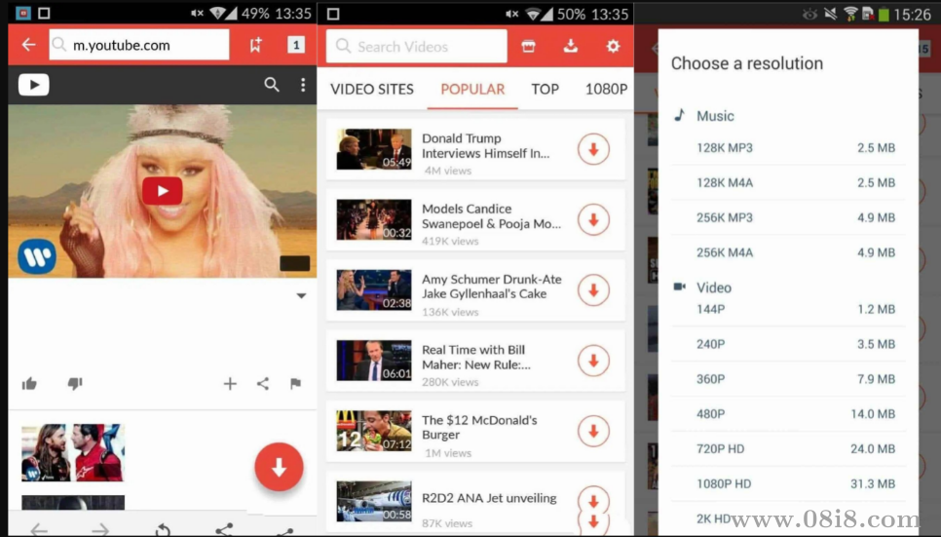Open Models Candice Swanepoel title
The width and height of the screenshot is (941, 537).
[x=492, y=216]
